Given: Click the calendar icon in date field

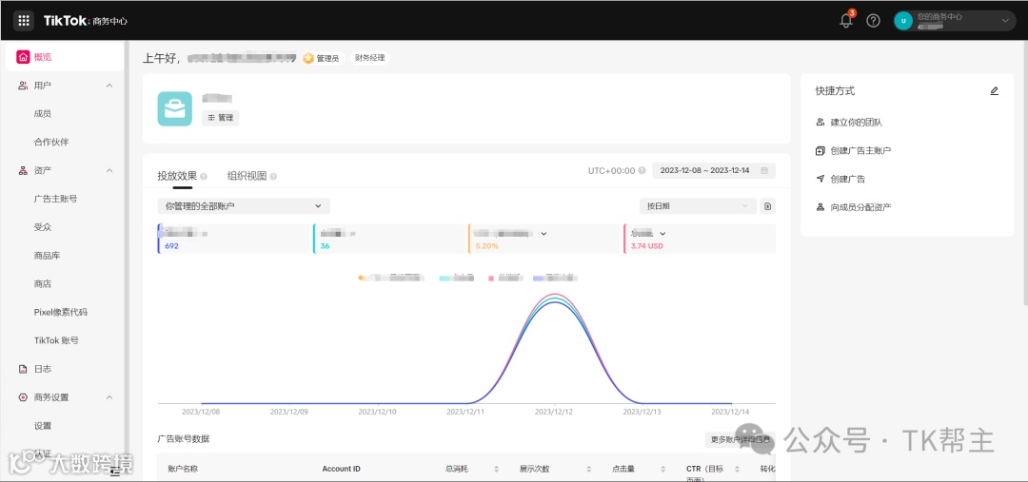Looking at the screenshot, I should 764,170.
